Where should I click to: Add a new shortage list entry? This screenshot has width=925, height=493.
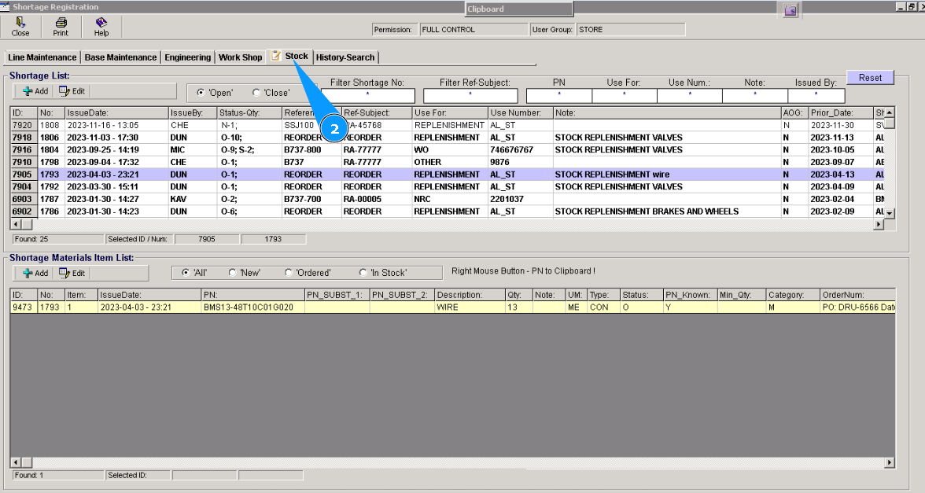click(35, 91)
